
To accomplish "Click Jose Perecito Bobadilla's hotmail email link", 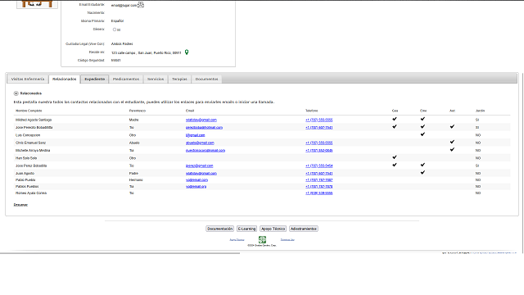I will coord(204,128).
